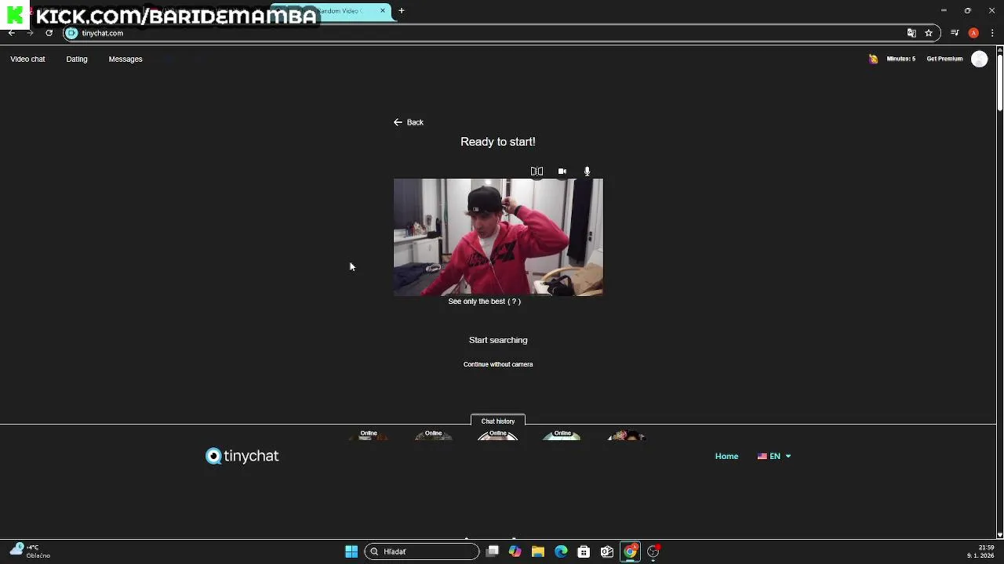Screen dimensions: 1004x564
Task: Click the Home footer link
Action: coord(726,456)
